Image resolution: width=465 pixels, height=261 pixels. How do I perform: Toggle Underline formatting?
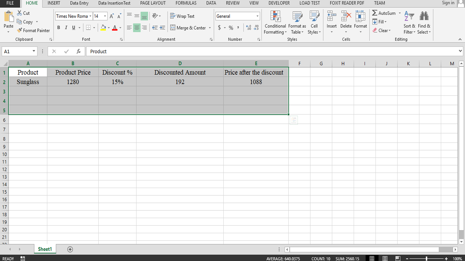point(74,28)
